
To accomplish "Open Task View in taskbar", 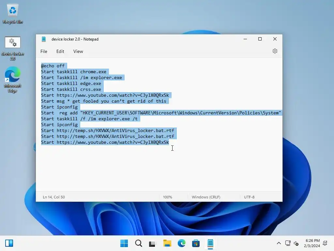I will (x=152, y=243).
